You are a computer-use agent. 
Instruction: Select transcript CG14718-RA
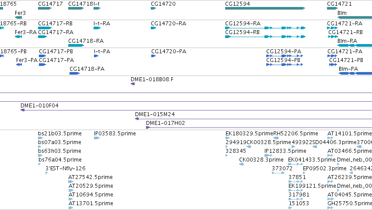point(86,41)
